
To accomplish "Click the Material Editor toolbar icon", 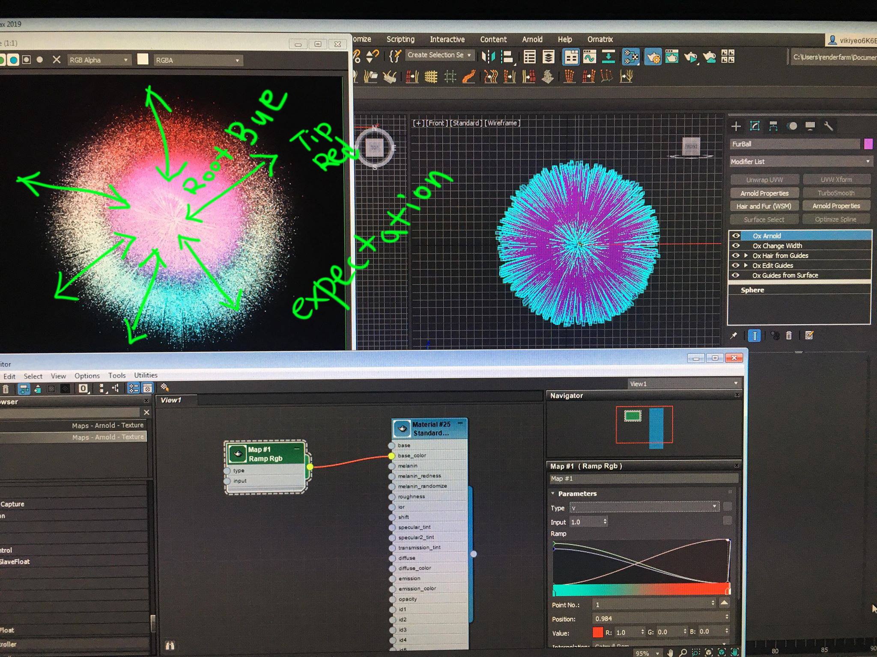I will pyautogui.click(x=631, y=56).
